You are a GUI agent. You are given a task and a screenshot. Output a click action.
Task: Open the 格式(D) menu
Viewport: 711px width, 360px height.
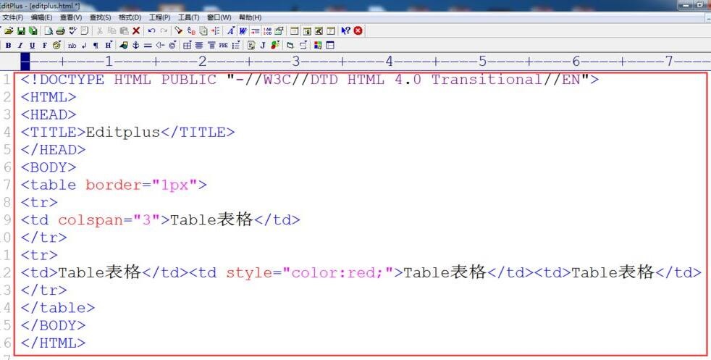[130, 17]
